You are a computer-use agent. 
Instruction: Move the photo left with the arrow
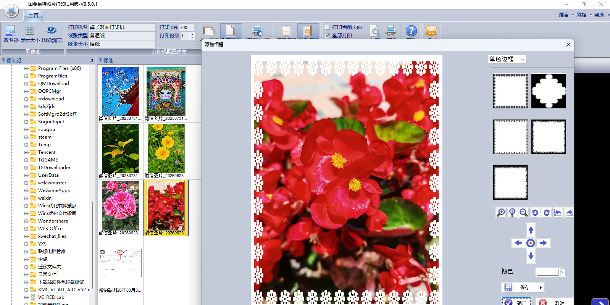518,243
